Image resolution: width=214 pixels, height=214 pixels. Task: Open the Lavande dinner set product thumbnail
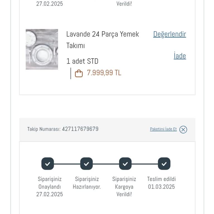42,49
